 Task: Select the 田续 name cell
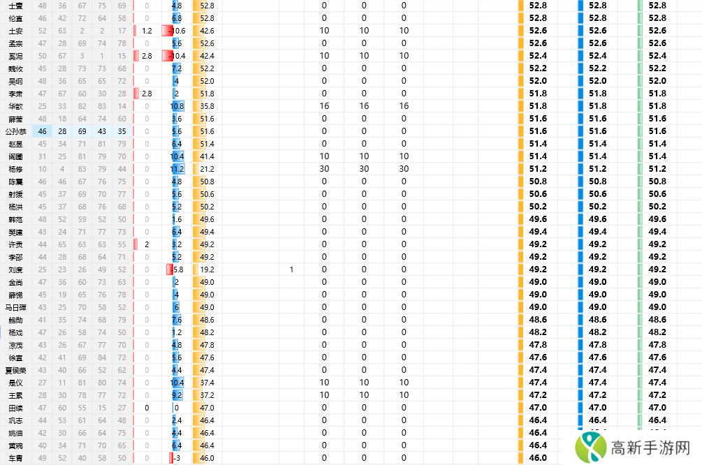15,408
